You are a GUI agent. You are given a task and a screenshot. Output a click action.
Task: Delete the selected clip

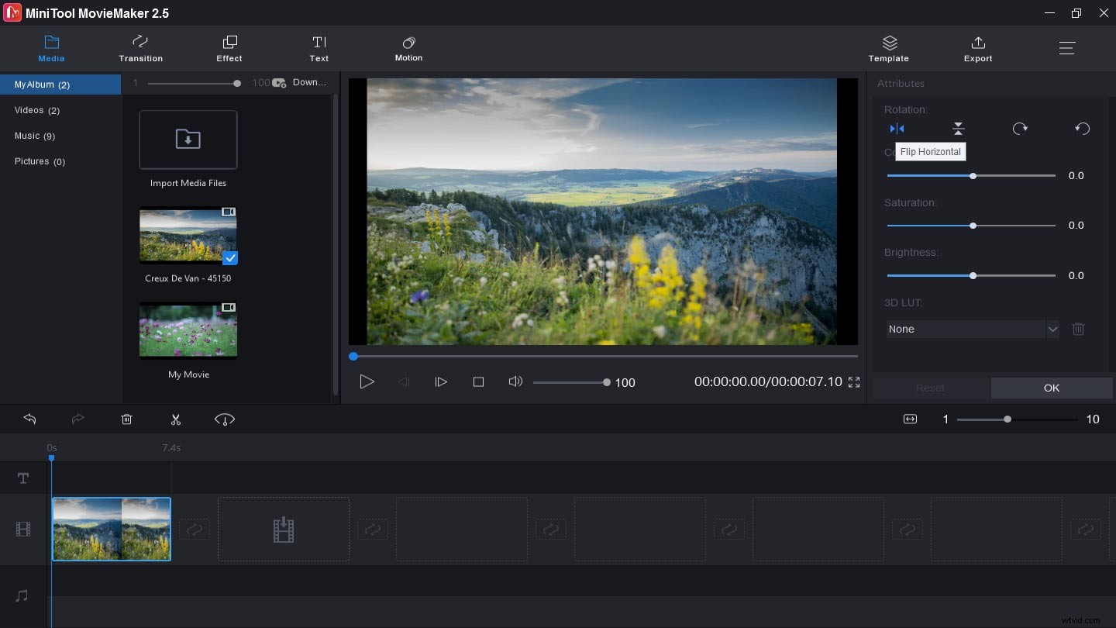pyautogui.click(x=126, y=419)
